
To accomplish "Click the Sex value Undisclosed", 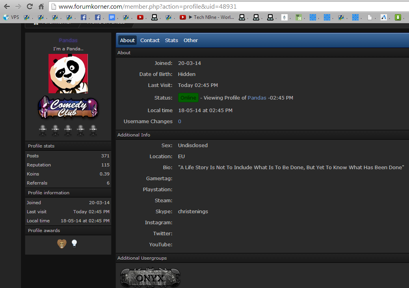I will click(193, 145).
